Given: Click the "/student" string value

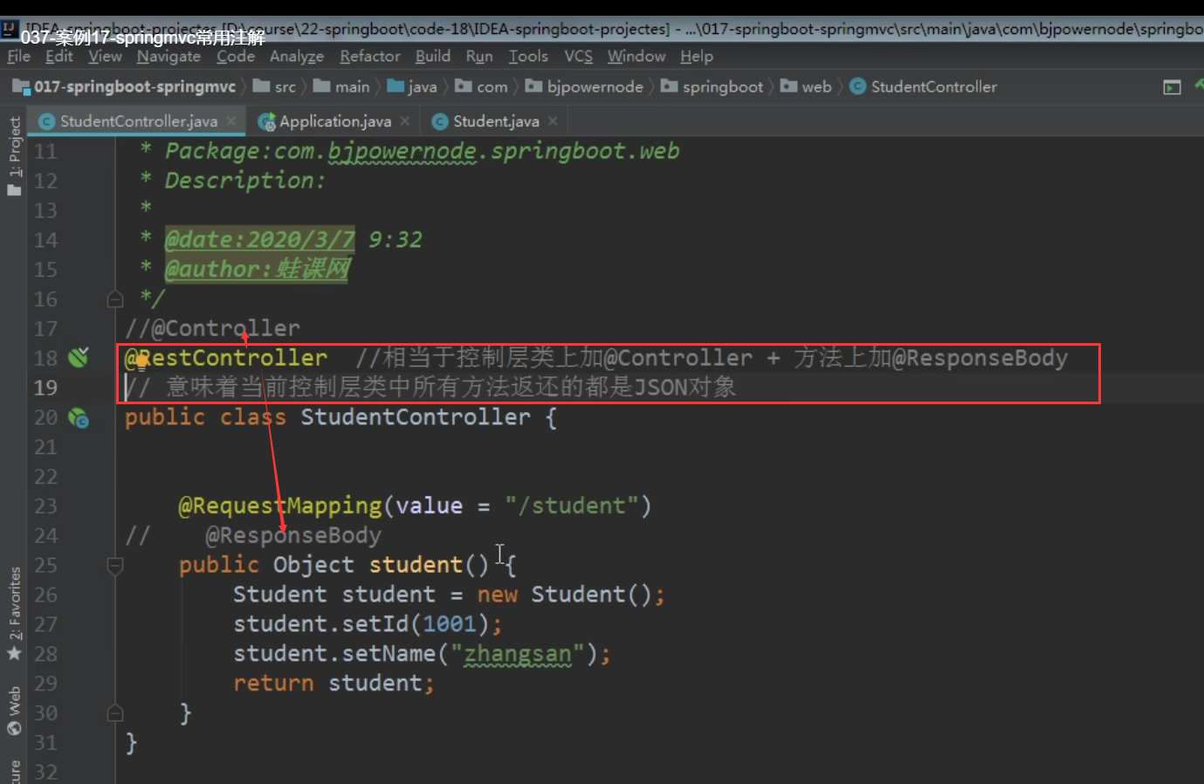Looking at the screenshot, I should [x=572, y=505].
